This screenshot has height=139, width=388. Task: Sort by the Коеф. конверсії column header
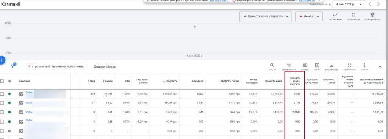click(252, 81)
